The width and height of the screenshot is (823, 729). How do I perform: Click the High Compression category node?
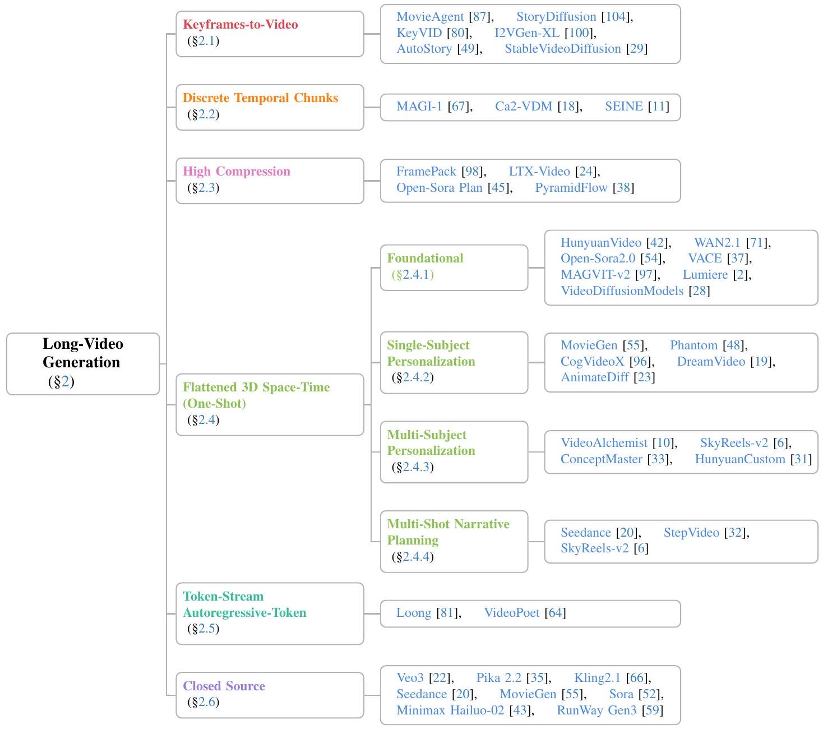pos(269,181)
